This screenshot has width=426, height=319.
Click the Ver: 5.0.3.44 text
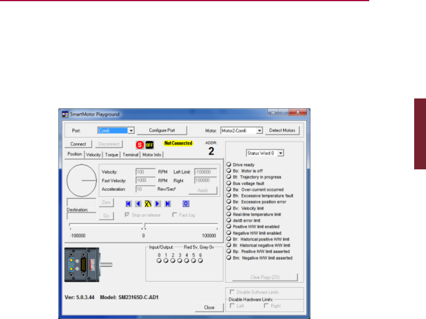(x=79, y=297)
